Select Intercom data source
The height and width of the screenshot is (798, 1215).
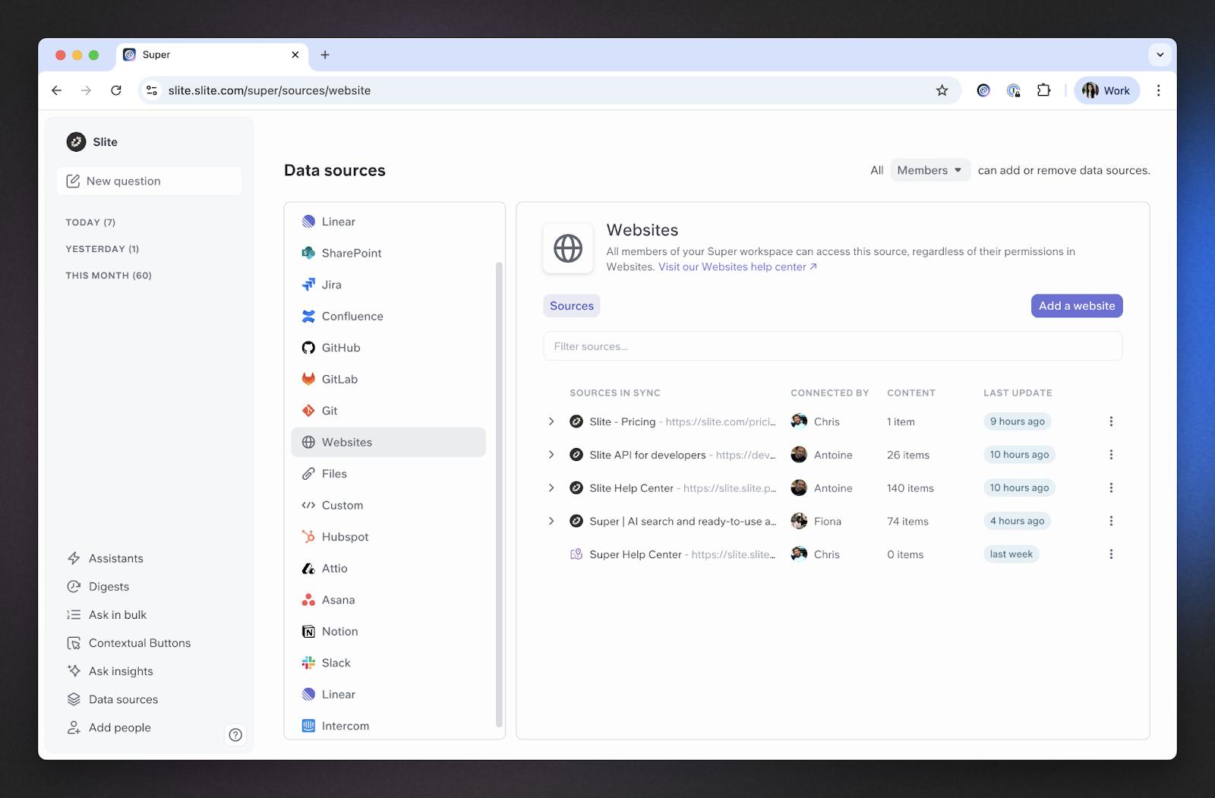tap(388, 726)
